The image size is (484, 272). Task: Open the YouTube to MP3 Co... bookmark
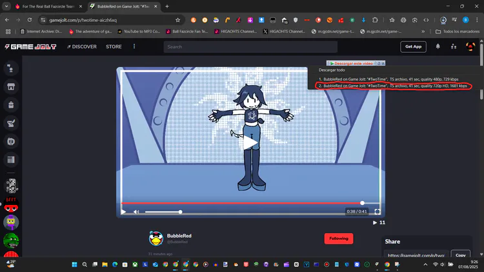click(139, 32)
